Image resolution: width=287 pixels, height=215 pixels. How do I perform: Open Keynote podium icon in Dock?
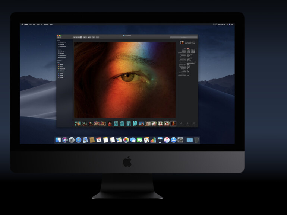[160, 140]
